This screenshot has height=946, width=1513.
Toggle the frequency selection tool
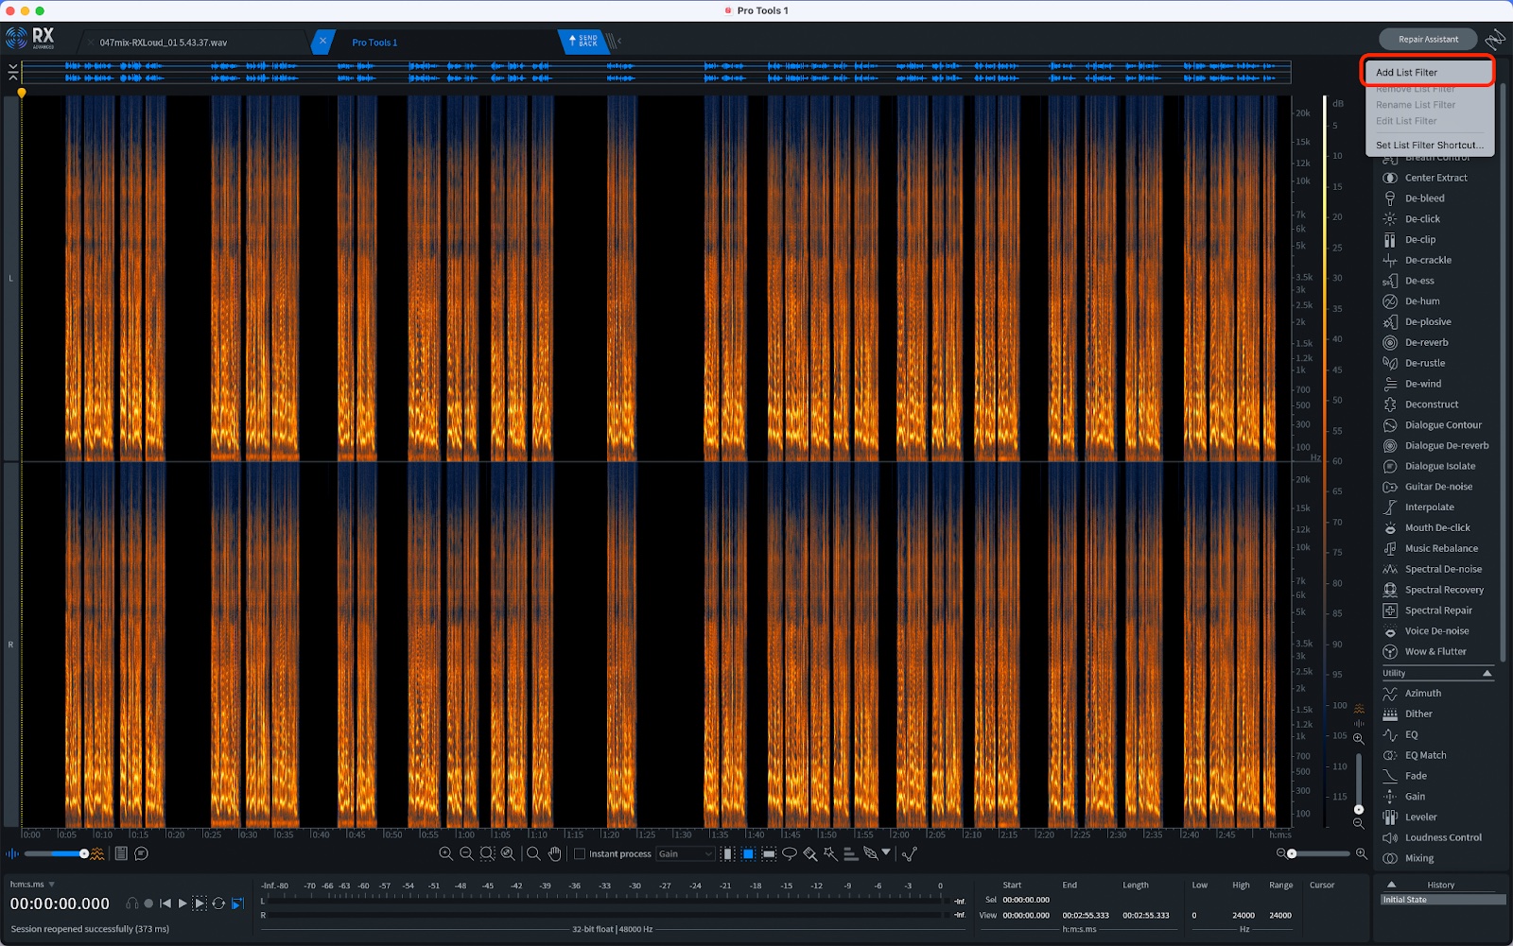click(769, 853)
